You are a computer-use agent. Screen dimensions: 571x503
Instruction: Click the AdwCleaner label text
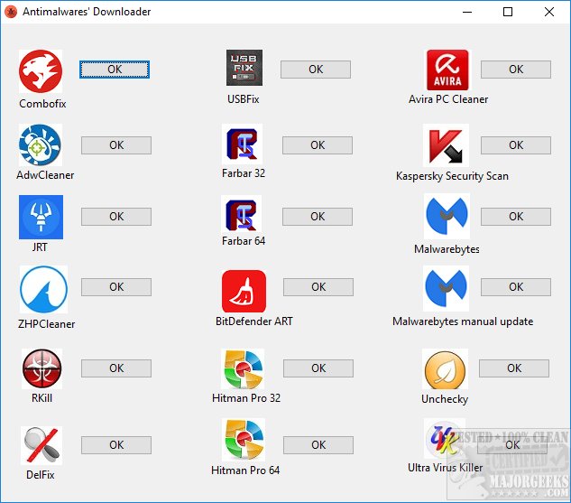tap(45, 175)
